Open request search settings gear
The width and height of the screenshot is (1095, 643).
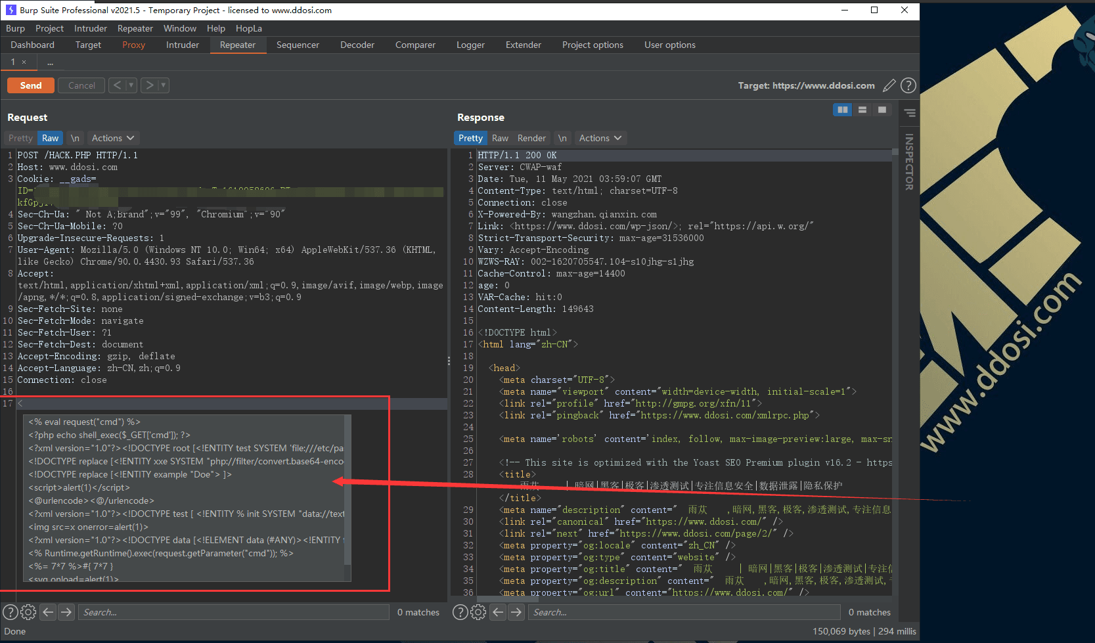(28, 612)
